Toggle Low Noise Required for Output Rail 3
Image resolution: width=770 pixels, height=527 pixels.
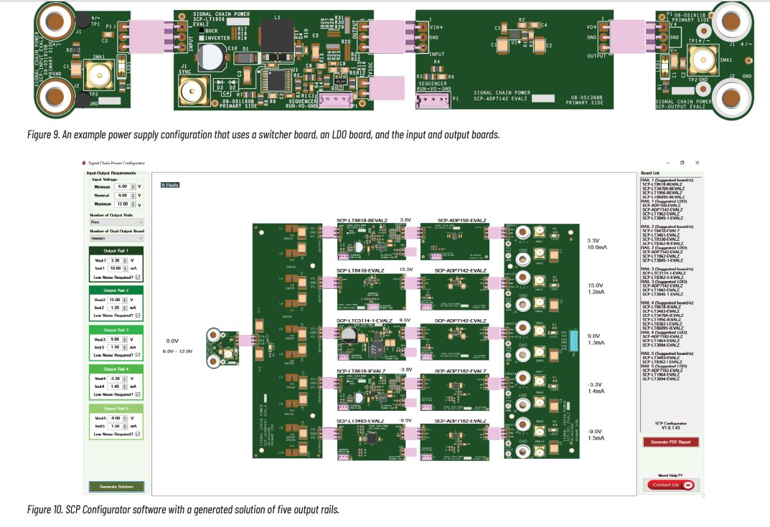pos(138,355)
